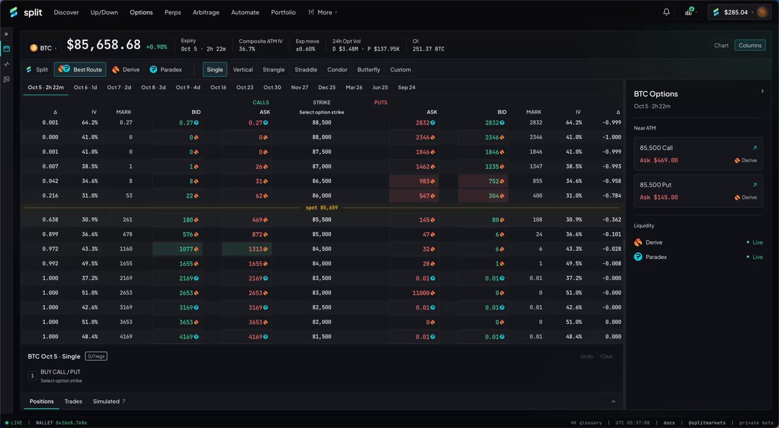Toggle the Columns view
Screen dimensions: 779x428
click(x=750, y=45)
